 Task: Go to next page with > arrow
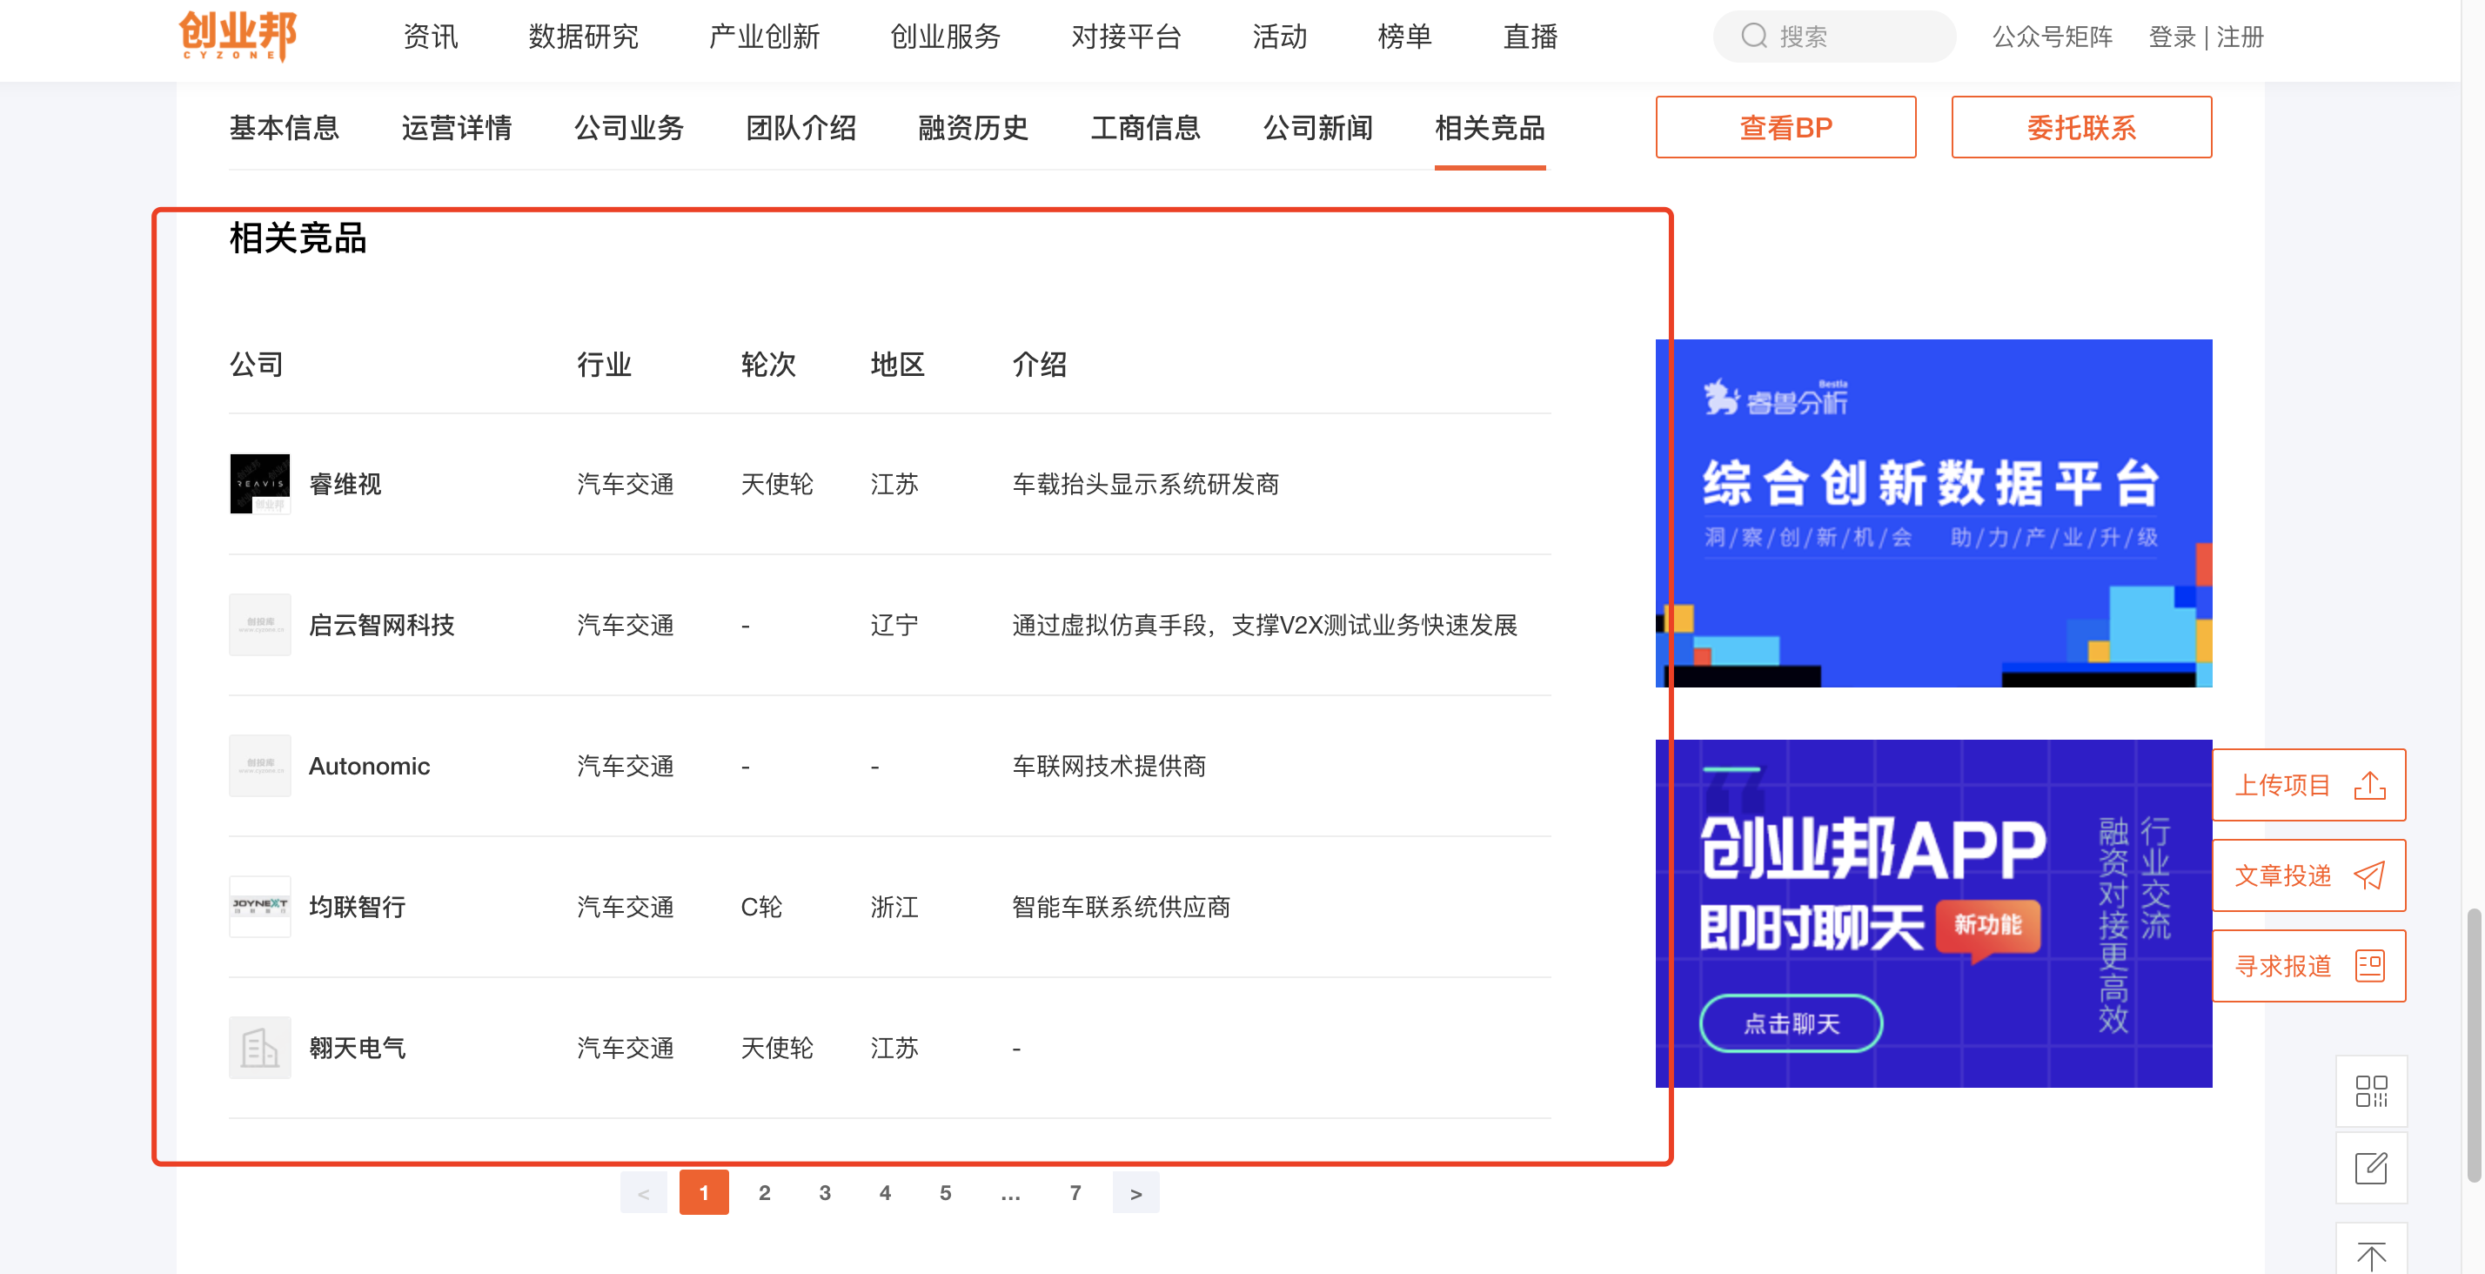point(1135,1193)
